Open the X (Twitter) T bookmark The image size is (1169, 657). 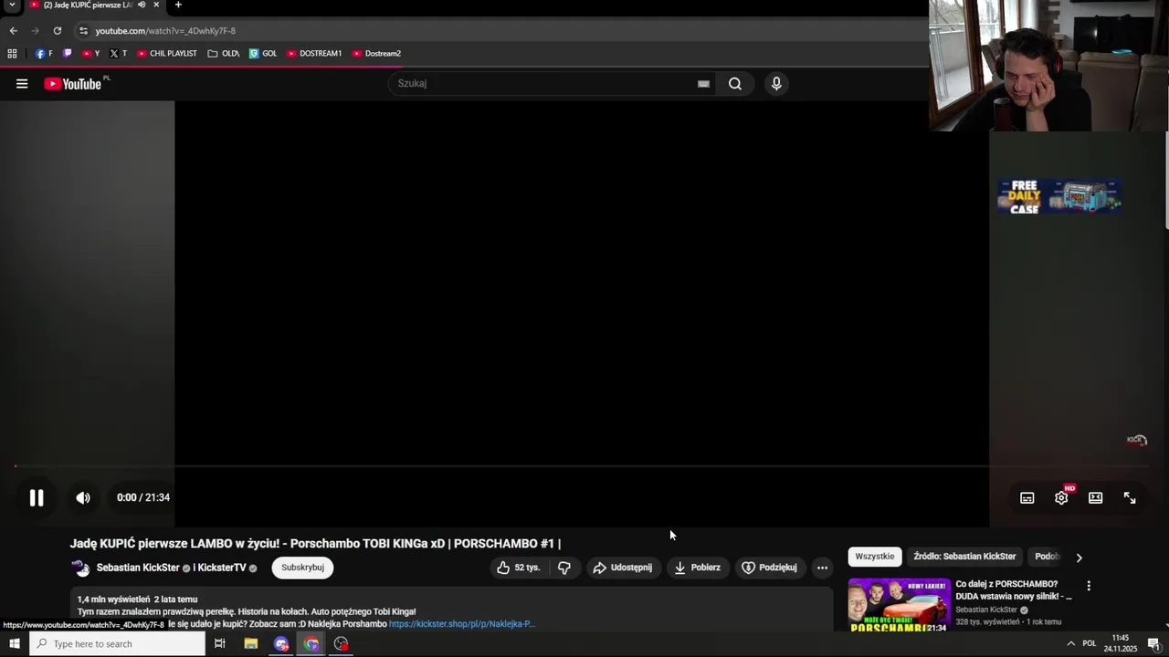118,54
